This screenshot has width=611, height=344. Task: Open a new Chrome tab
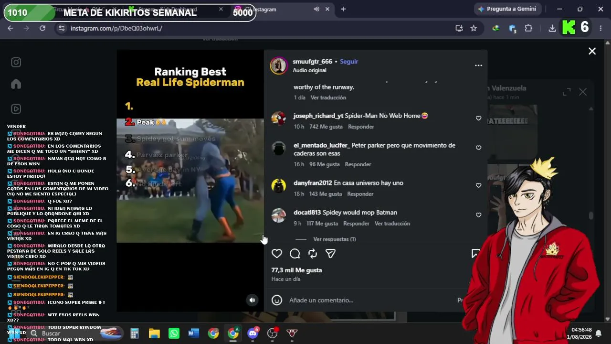pos(343,9)
